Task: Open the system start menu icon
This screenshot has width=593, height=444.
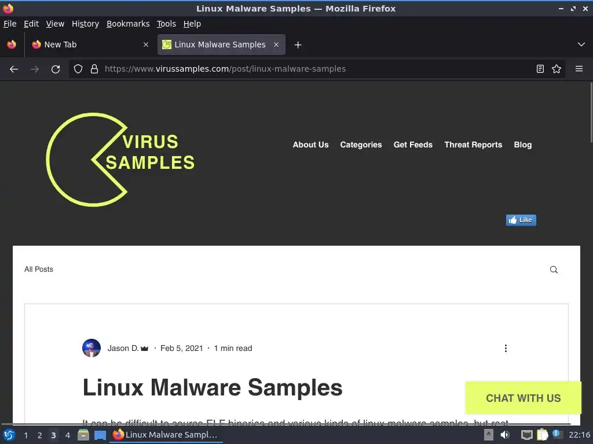Action: [9, 435]
